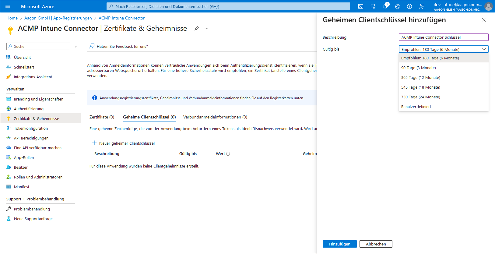This screenshot has width=495, height=254.
Task: Choose 730 Tage (24 Monate) option
Action: 421,97
